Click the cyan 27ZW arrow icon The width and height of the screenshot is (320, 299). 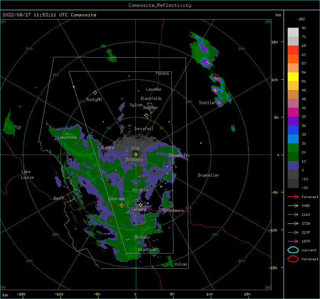point(293,224)
